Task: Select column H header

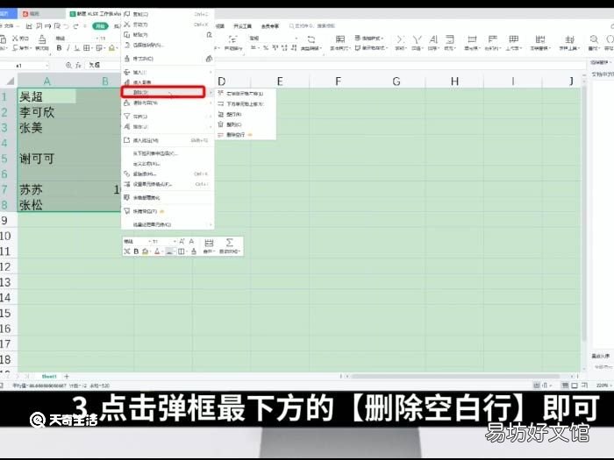Action: [x=454, y=81]
